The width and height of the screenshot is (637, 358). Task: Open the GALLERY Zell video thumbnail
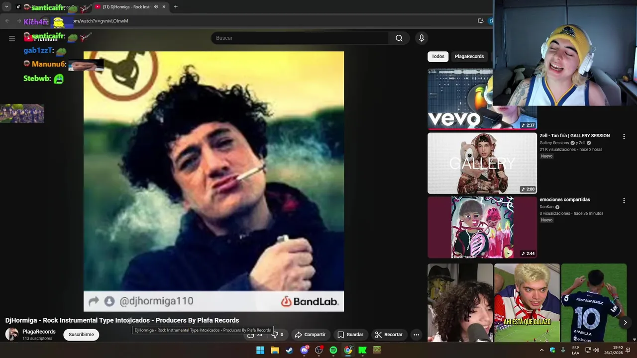(482, 163)
